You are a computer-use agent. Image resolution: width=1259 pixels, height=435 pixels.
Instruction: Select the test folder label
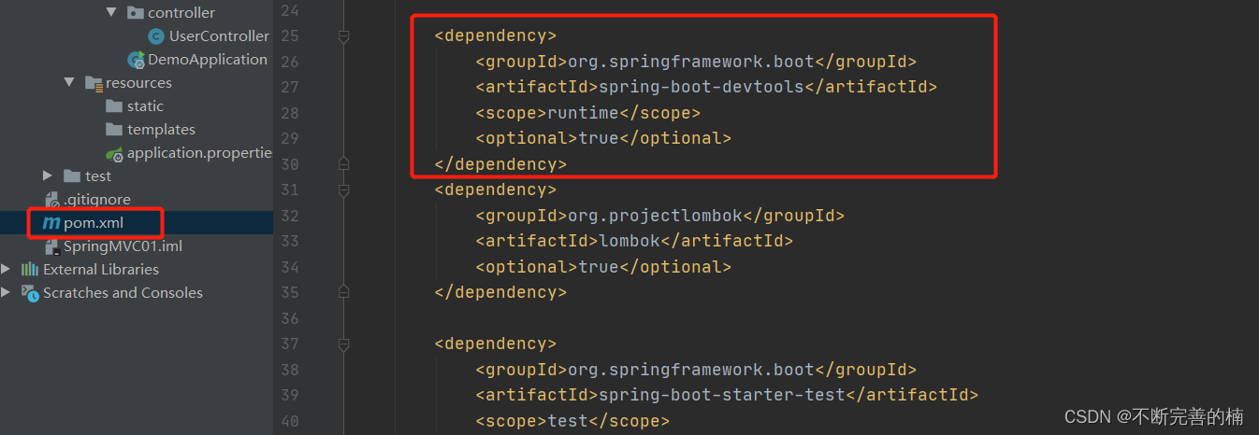tap(98, 176)
